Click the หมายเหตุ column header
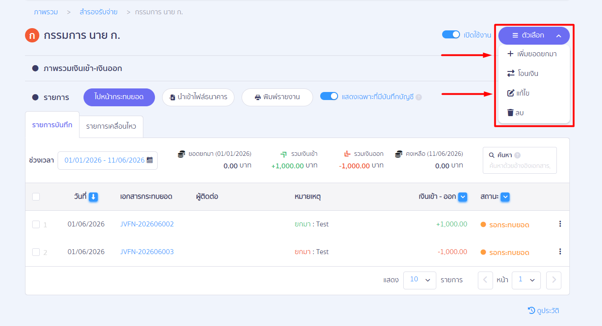The width and height of the screenshot is (602, 326). 308,196
